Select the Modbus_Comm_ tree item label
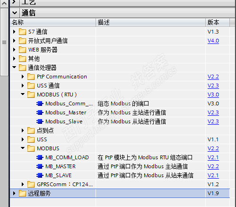The image size is (236, 207). [x=69, y=103]
